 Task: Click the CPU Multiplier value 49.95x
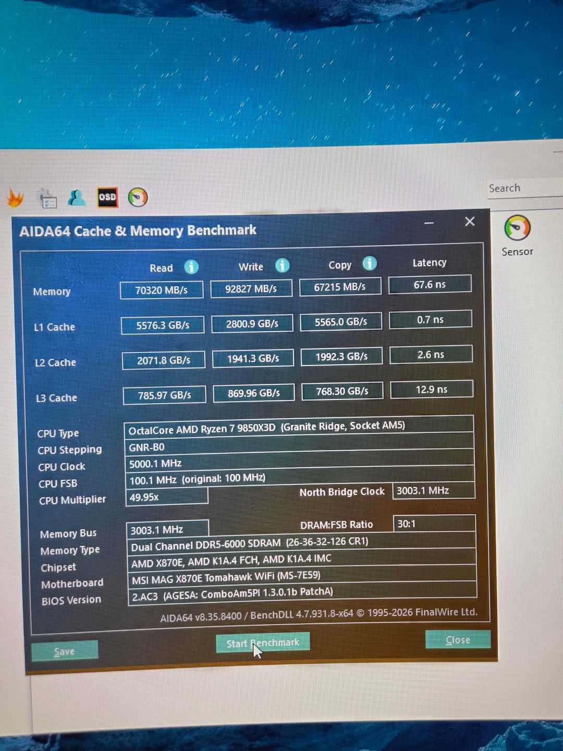pyautogui.click(x=167, y=497)
